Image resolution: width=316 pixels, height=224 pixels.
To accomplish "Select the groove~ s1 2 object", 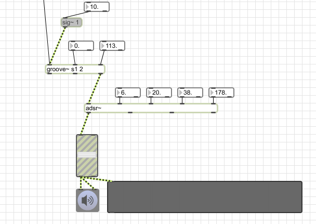I will click(x=75, y=69).
